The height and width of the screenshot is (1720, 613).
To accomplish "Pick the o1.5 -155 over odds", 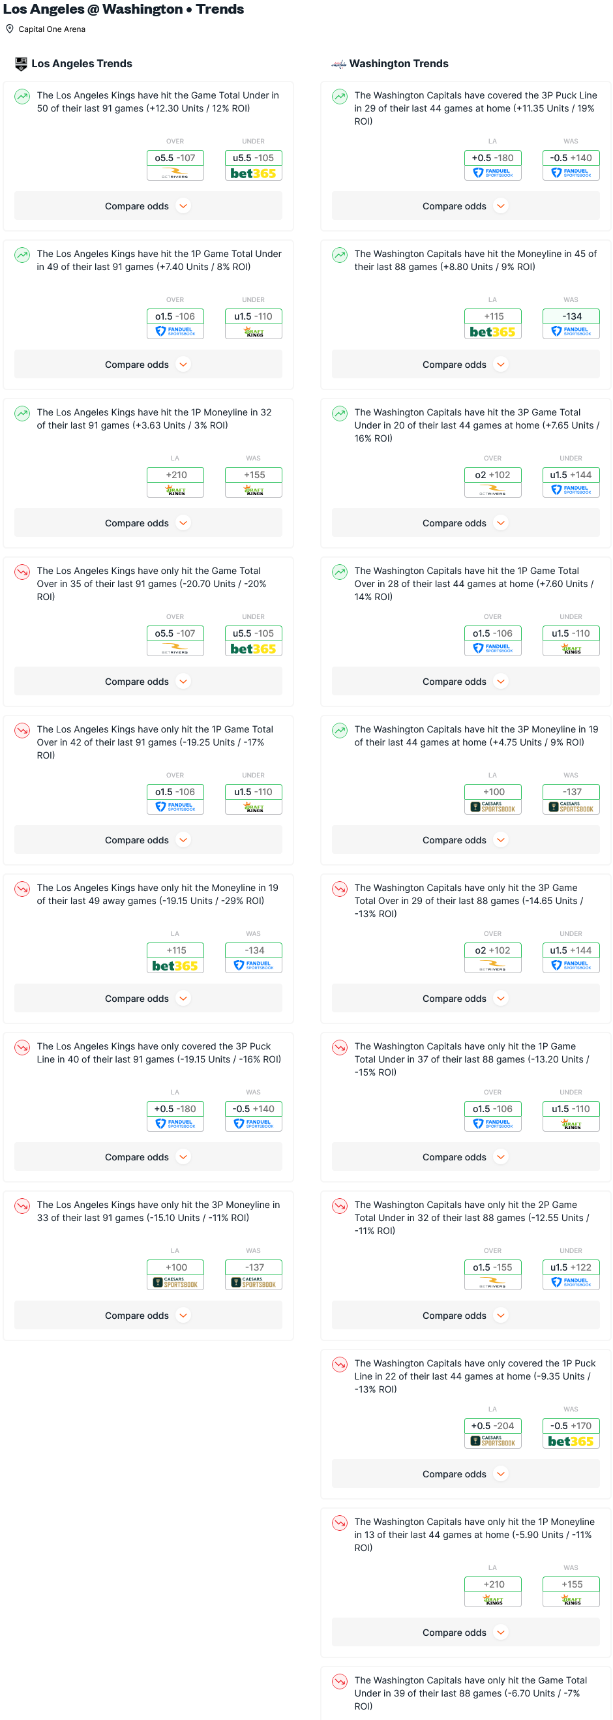I will [x=493, y=1267].
